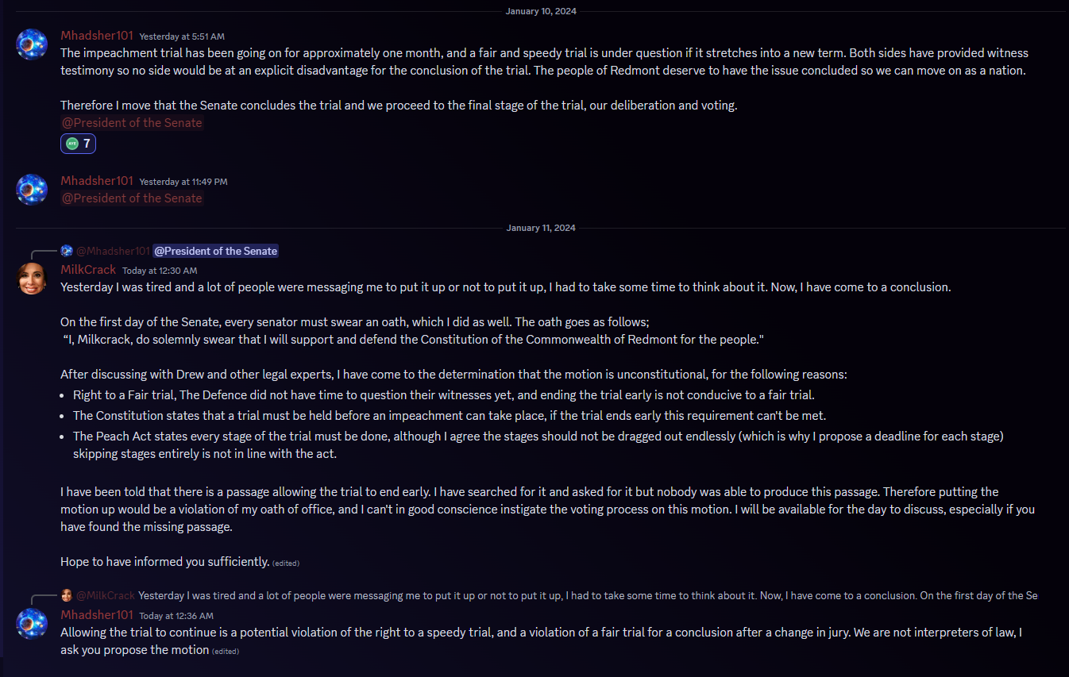Click the Mhadsher101 username at 11:49 PM
This screenshot has width=1069, height=677.
(97, 181)
